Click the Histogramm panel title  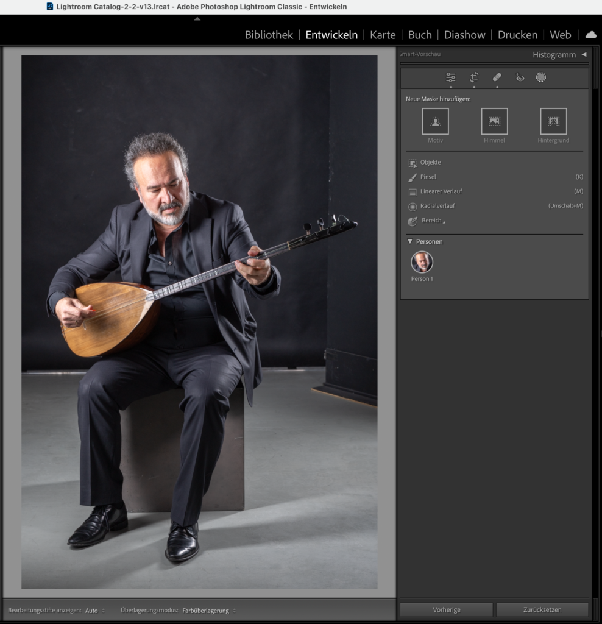click(x=554, y=54)
